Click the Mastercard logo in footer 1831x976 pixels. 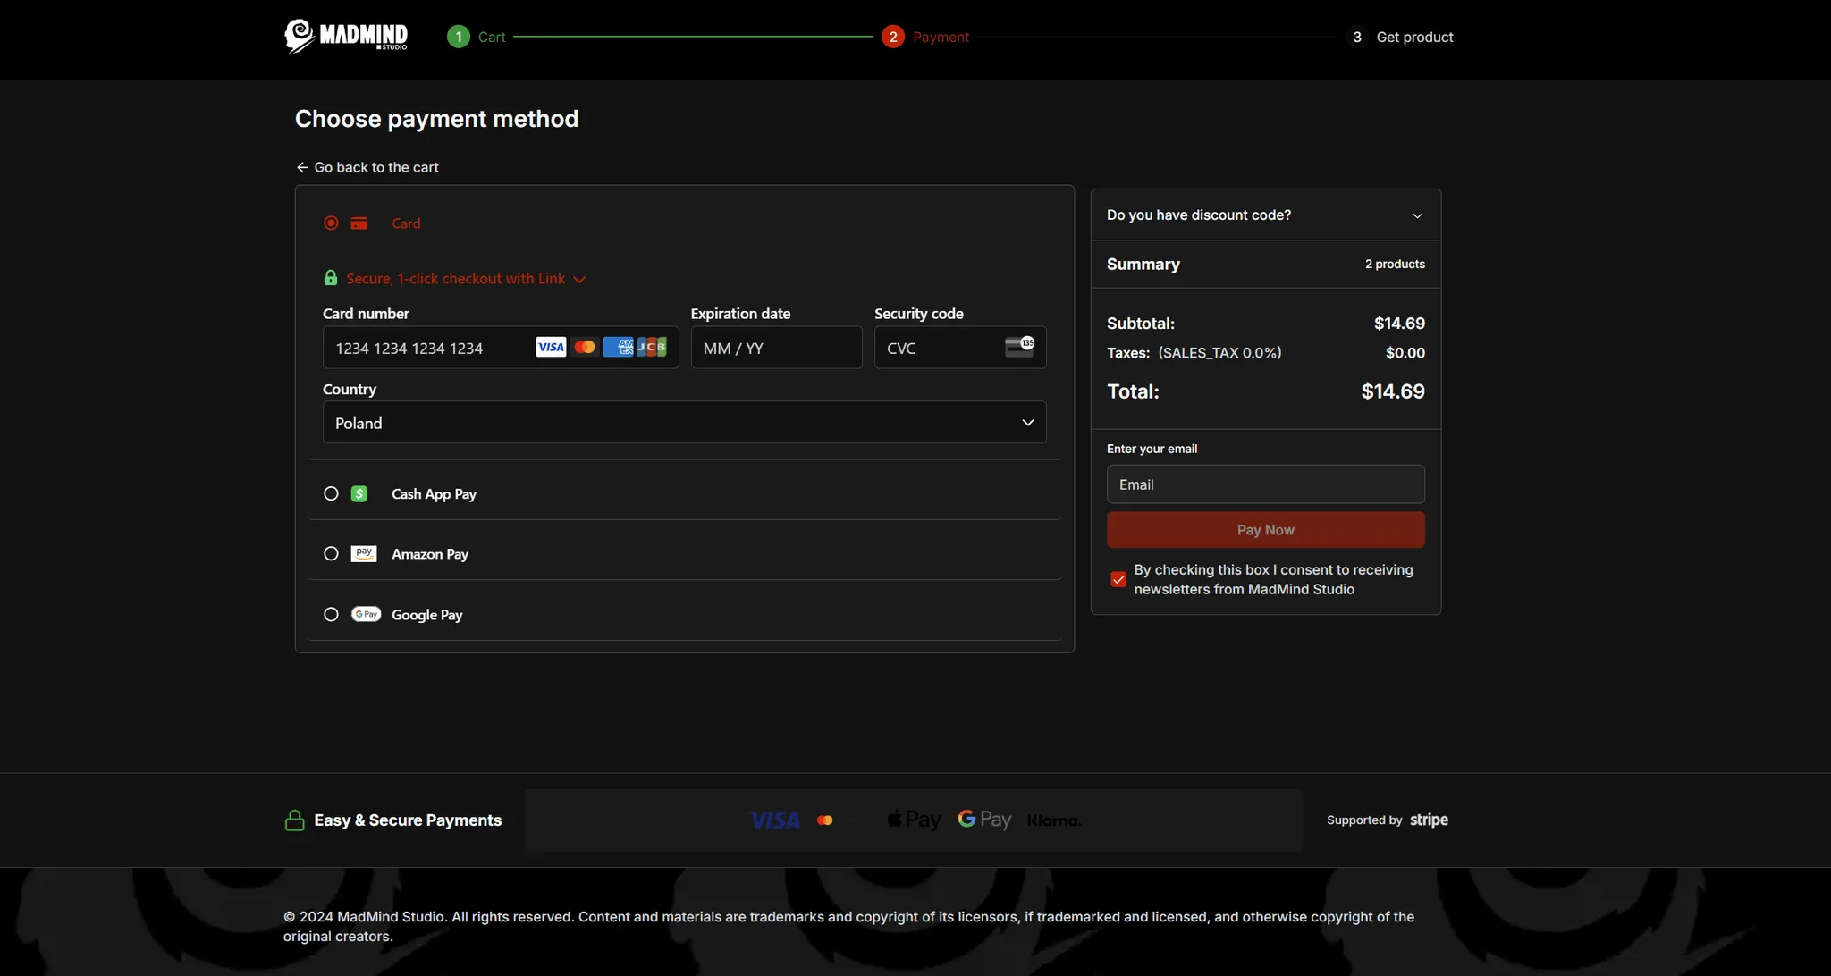[x=825, y=820]
